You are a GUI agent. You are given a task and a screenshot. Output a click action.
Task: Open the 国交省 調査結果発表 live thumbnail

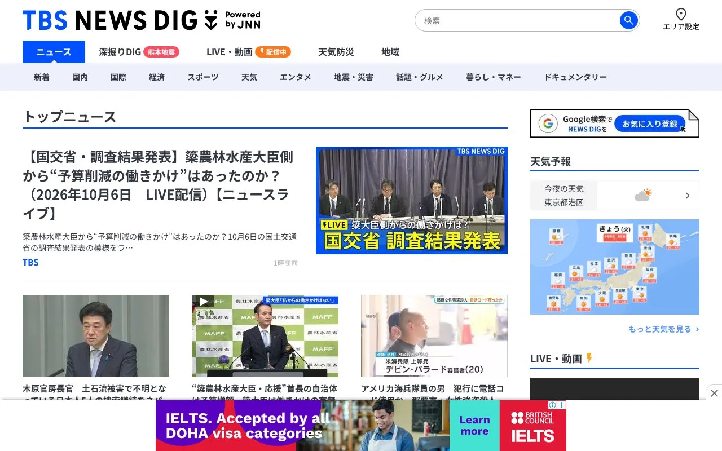(x=412, y=200)
